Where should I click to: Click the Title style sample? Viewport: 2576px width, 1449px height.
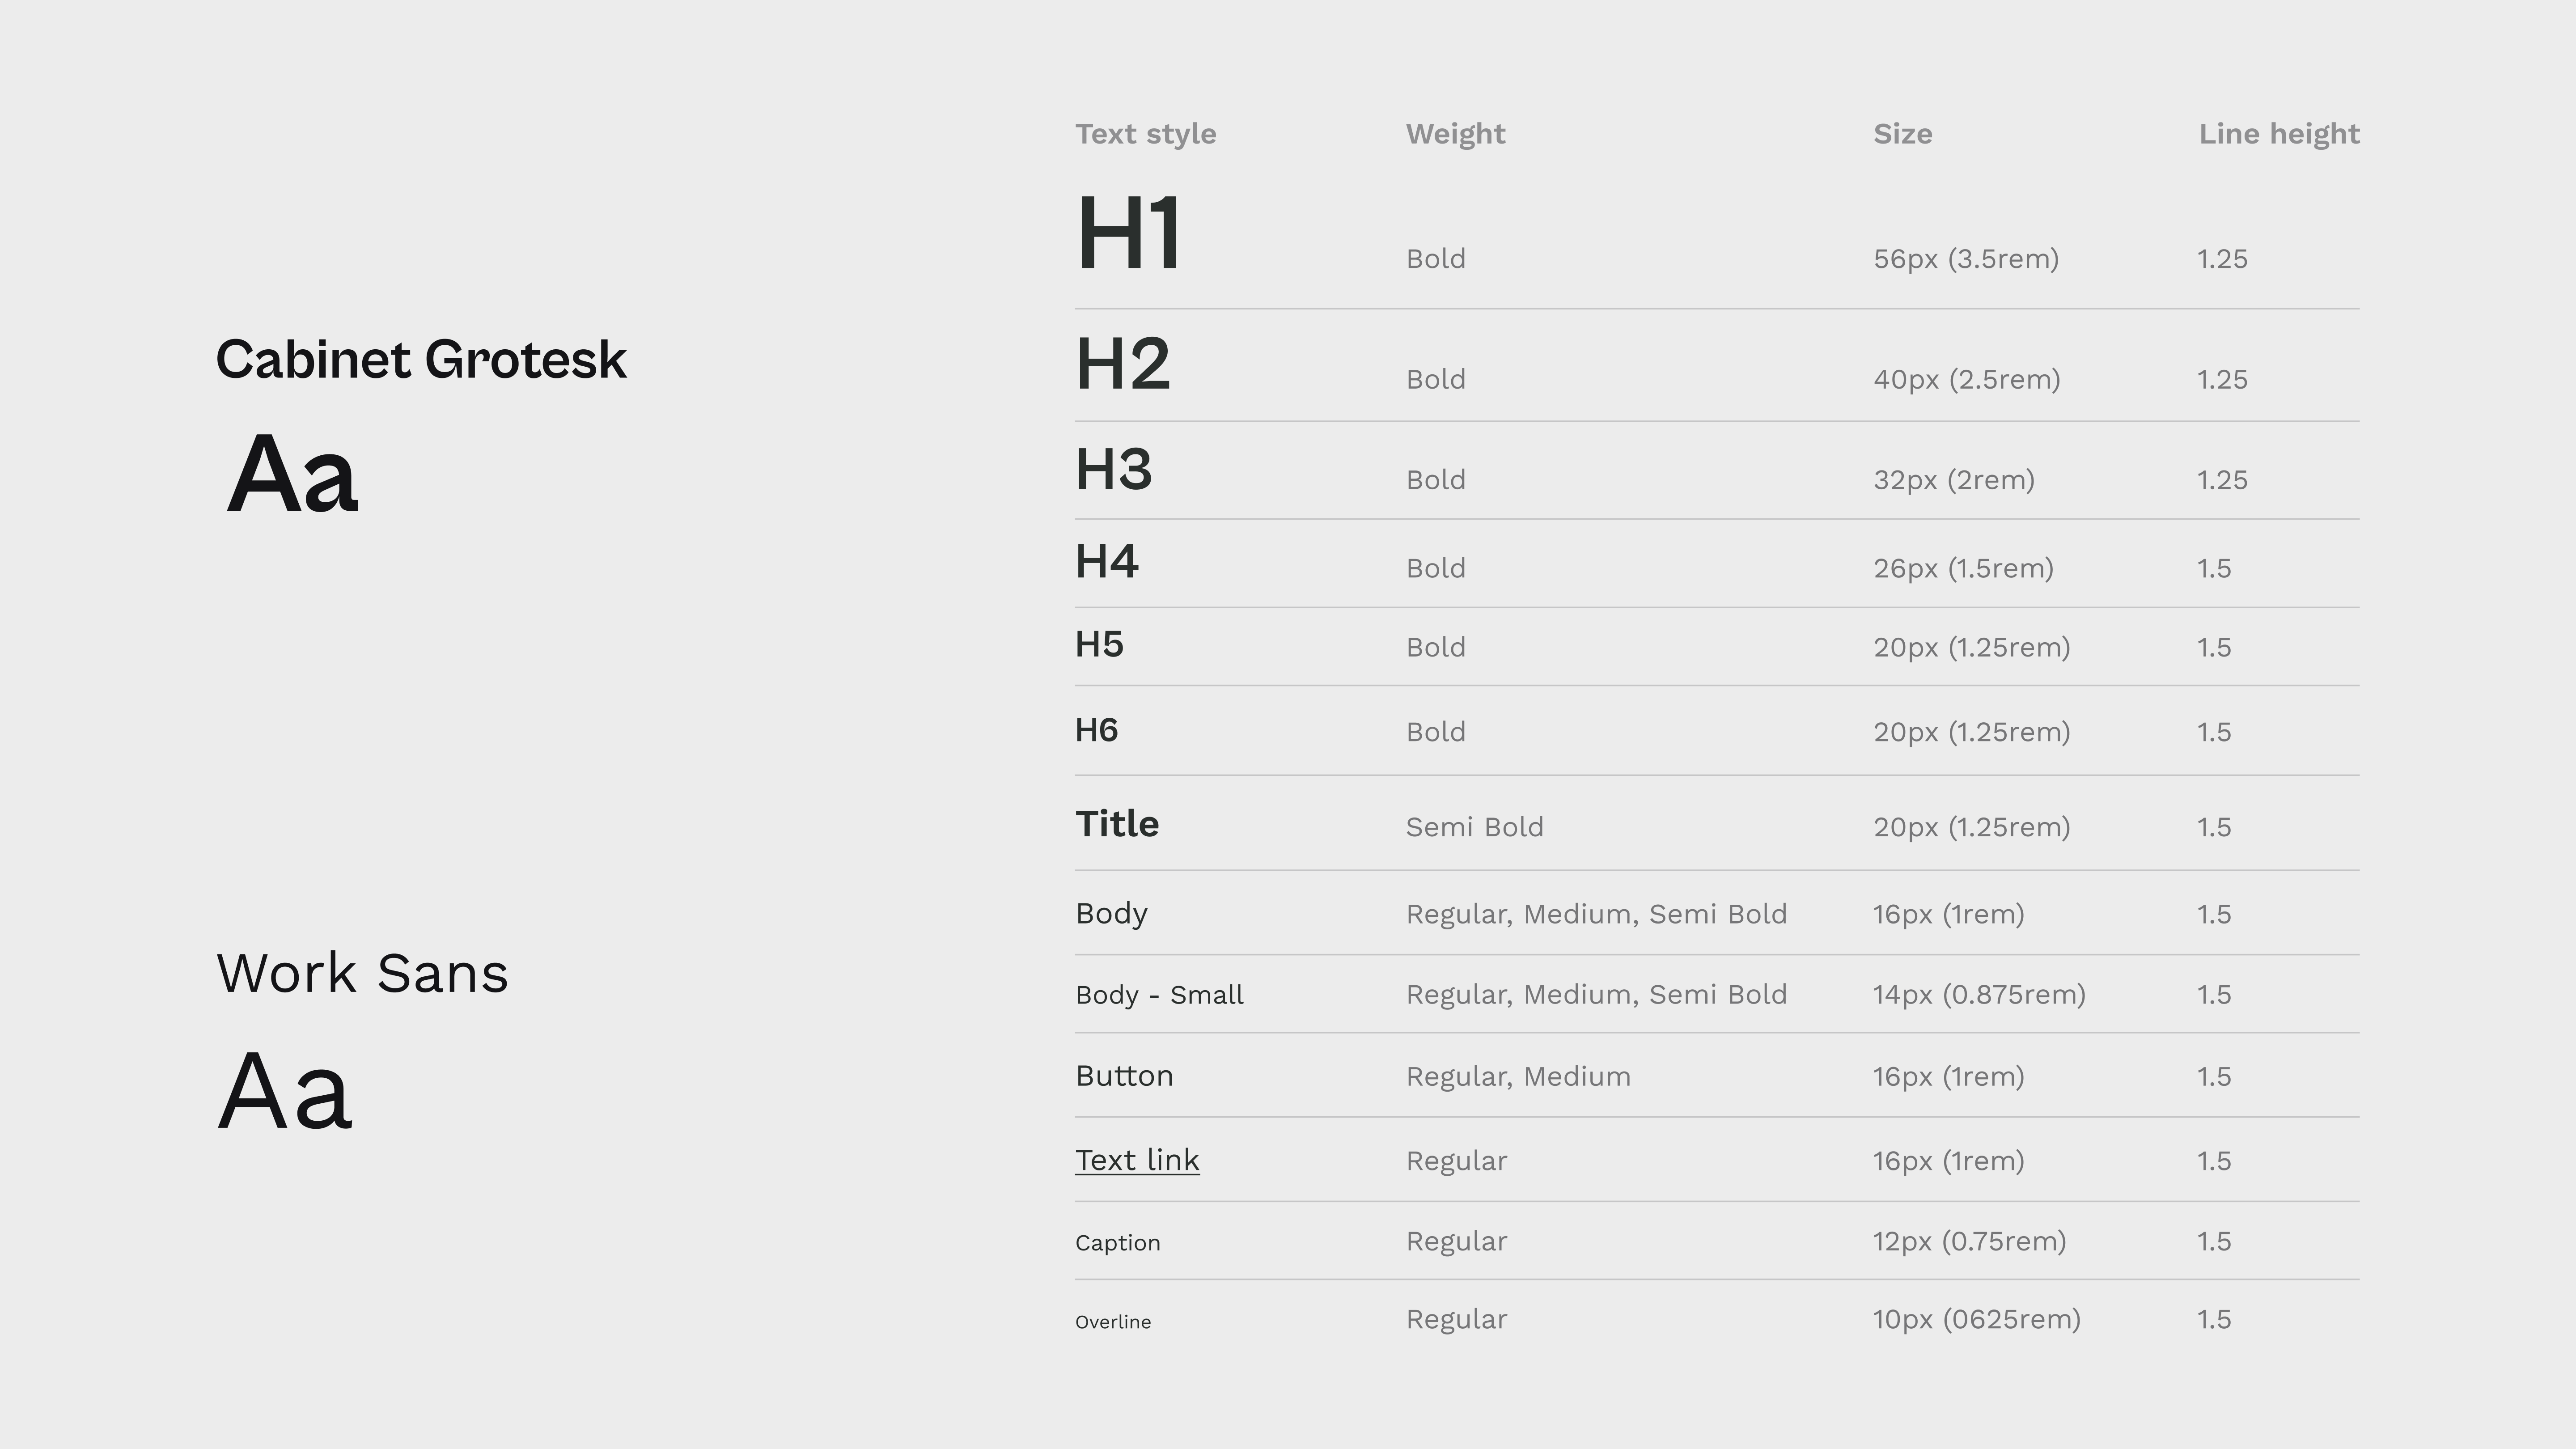coord(1117,824)
